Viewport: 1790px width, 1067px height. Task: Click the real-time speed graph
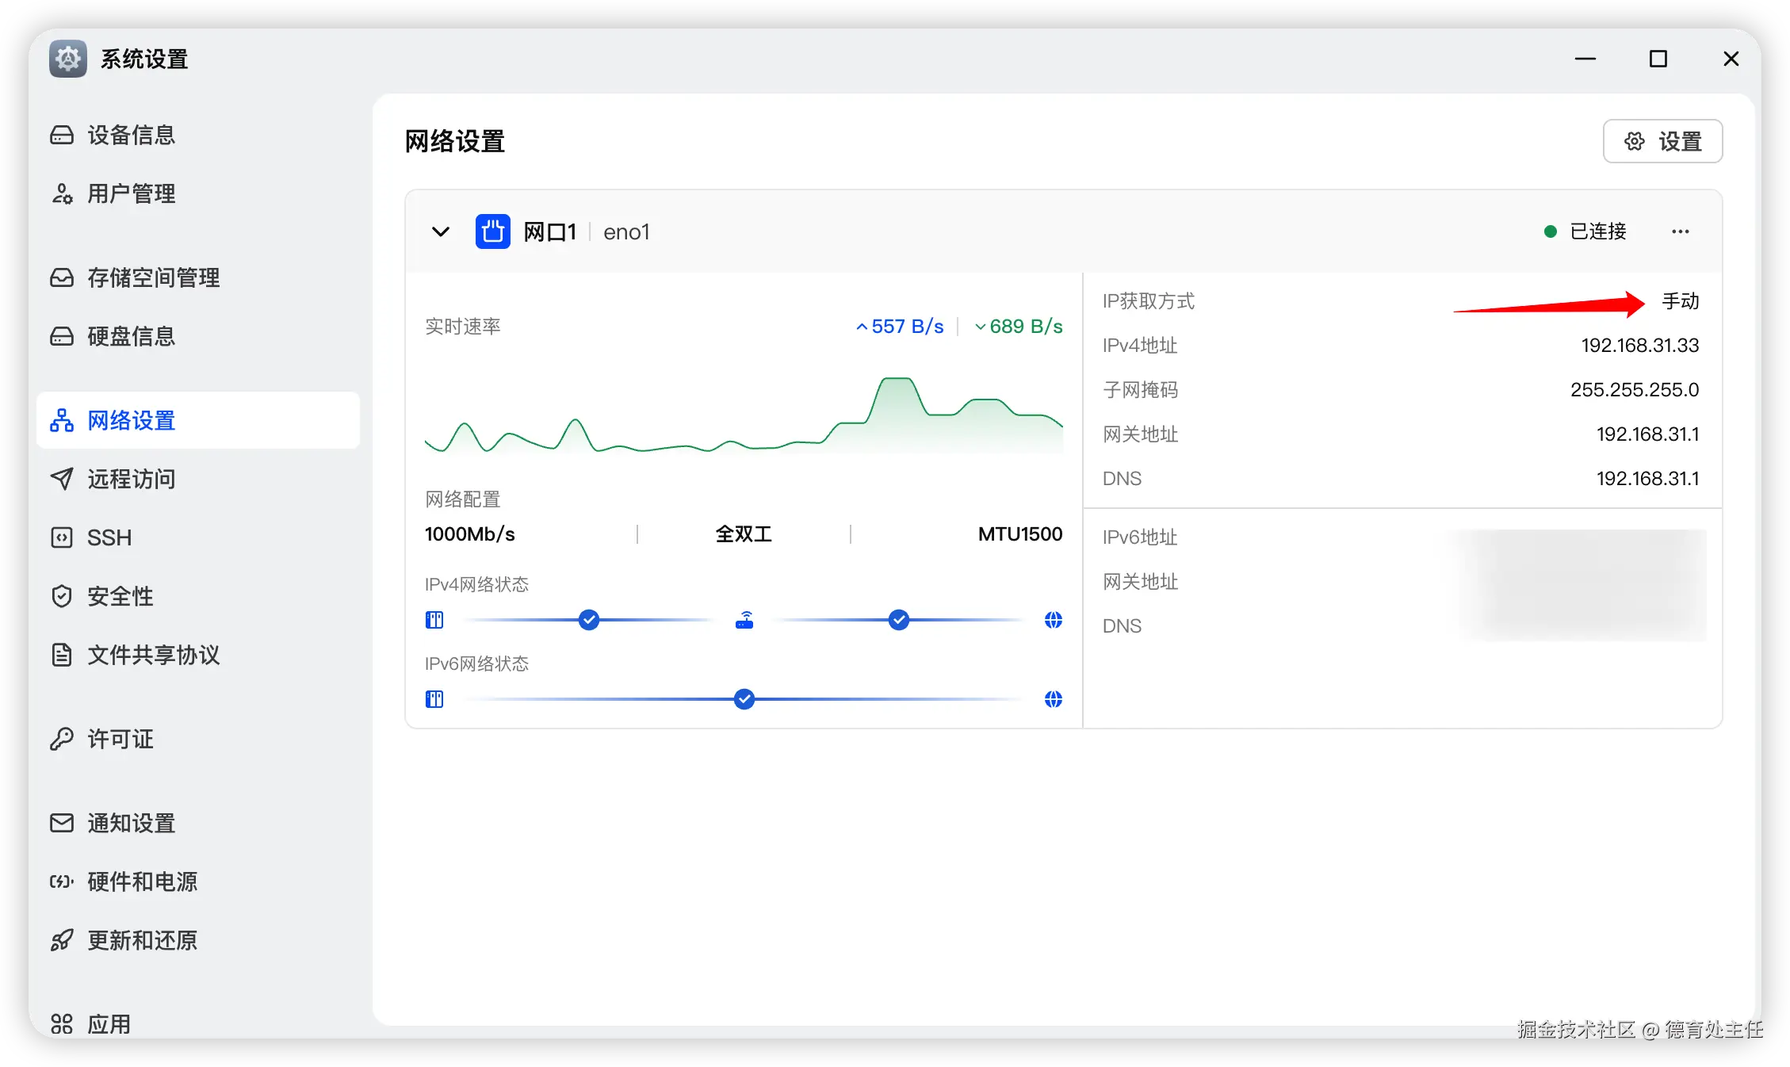tap(744, 416)
